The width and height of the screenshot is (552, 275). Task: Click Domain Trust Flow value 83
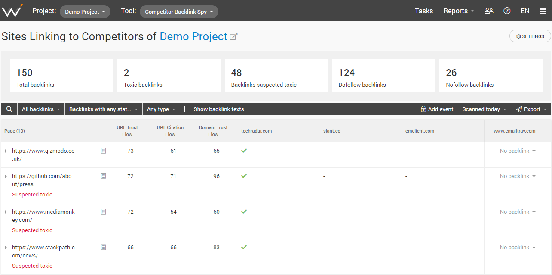[x=216, y=248]
